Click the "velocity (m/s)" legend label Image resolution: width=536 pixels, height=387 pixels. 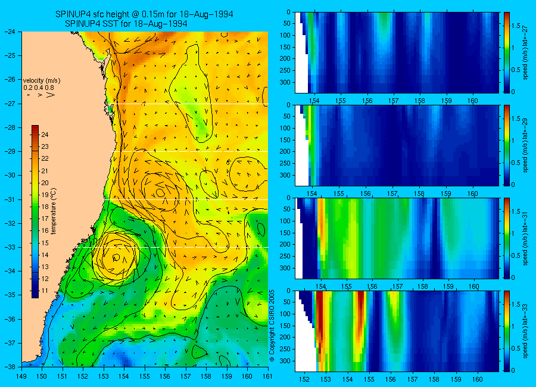(42, 81)
